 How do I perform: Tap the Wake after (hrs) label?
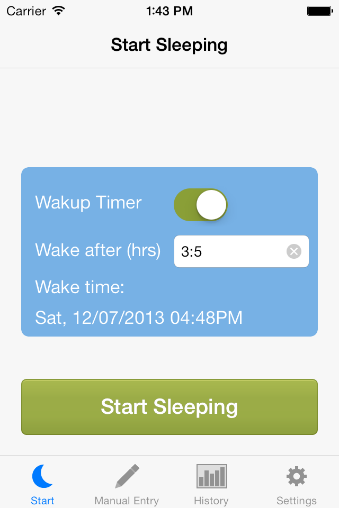tap(98, 250)
